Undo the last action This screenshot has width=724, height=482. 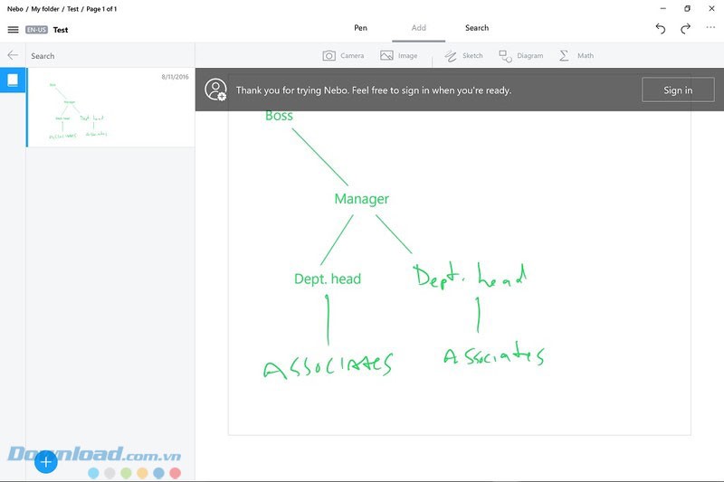(661, 29)
